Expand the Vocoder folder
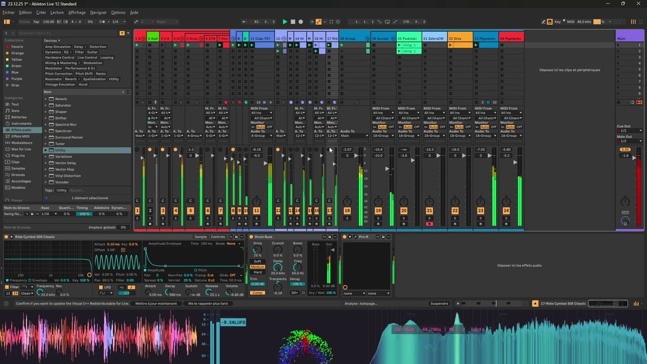Screen dimensions: 647x364 pos(45,182)
